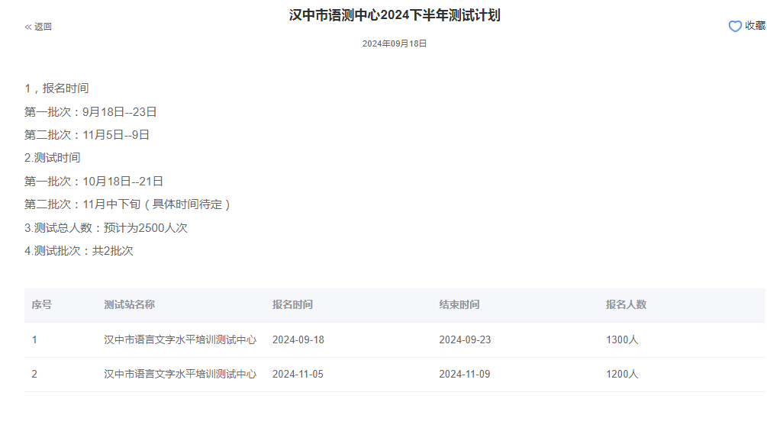Select the 2024-11-09 end date cell
Viewport: 767px width, 431px height.
point(465,374)
